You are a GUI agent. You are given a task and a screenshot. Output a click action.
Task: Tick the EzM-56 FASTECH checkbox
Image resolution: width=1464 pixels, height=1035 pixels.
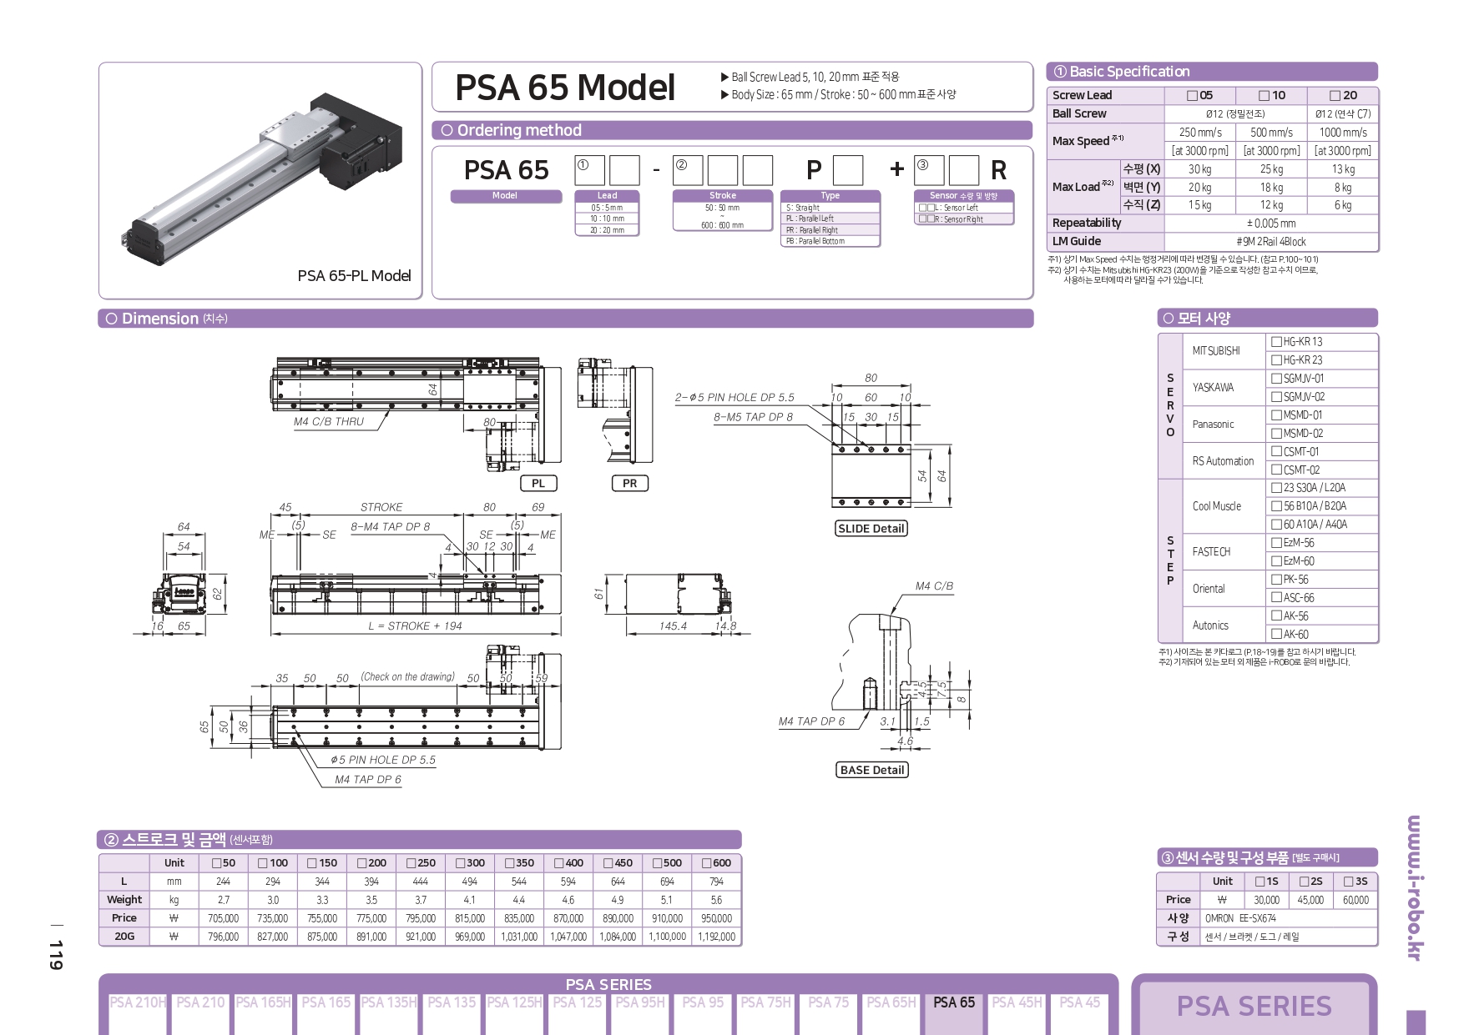click(x=1276, y=543)
